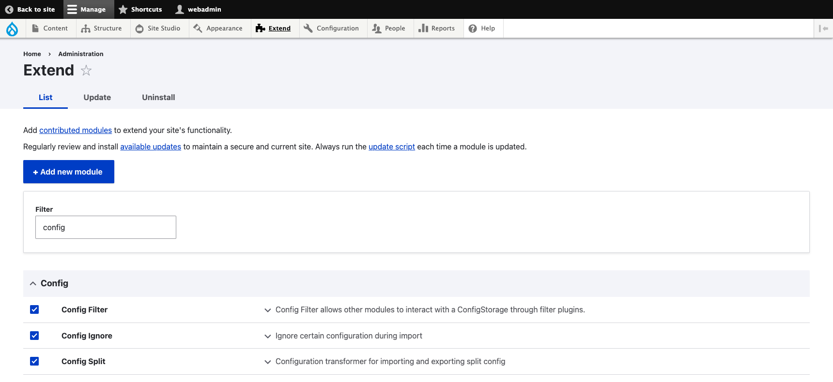The height and width of the screenshot is (382, 833).
Task: Open Site Studio from the toolbar
Action: 158,29
